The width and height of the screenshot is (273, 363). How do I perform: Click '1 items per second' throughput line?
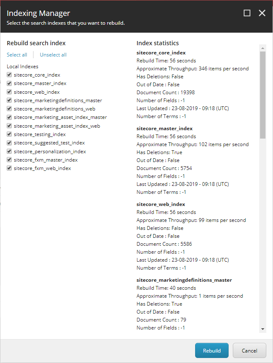pyautogui.click(x=190, y=296)
